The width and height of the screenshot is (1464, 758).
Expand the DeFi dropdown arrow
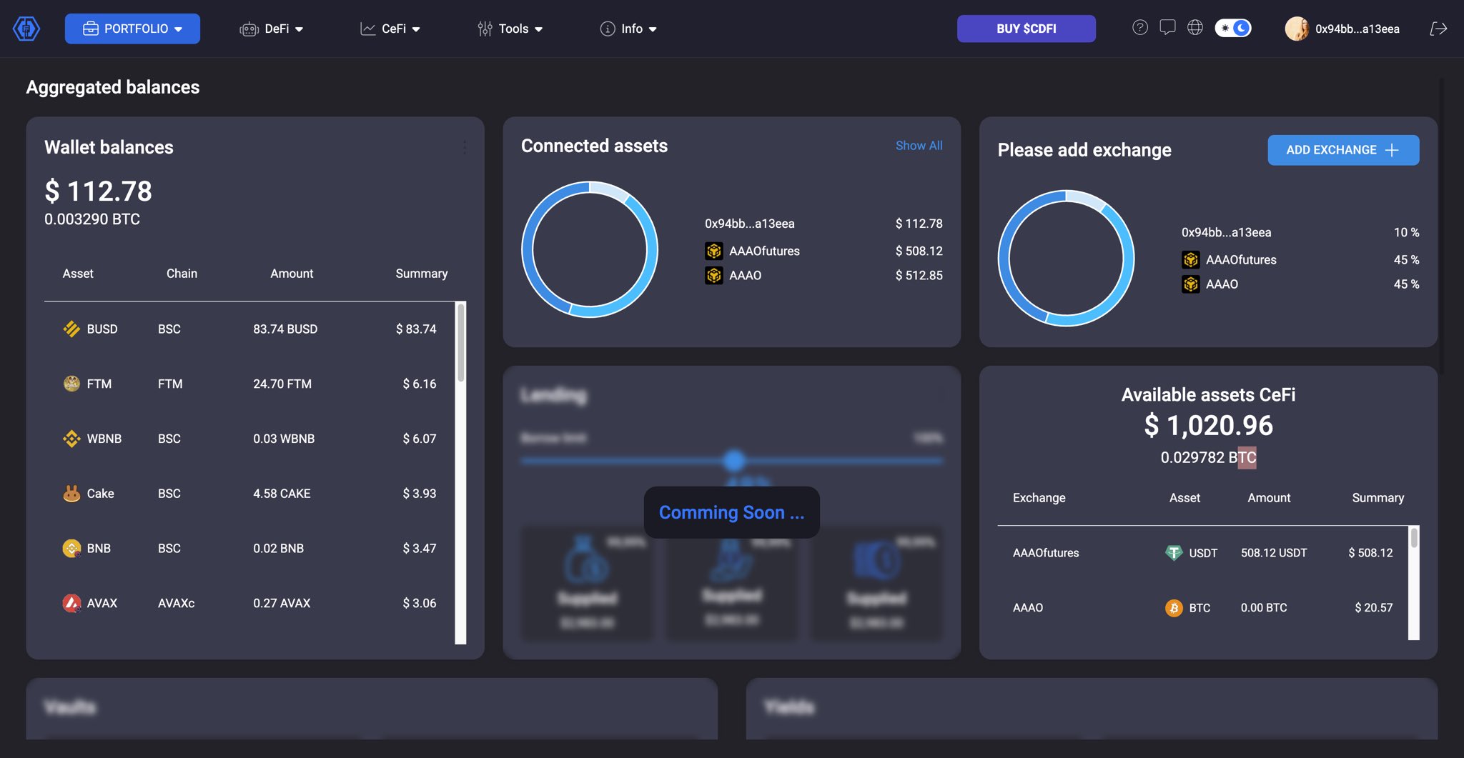(x=300, y=29)
